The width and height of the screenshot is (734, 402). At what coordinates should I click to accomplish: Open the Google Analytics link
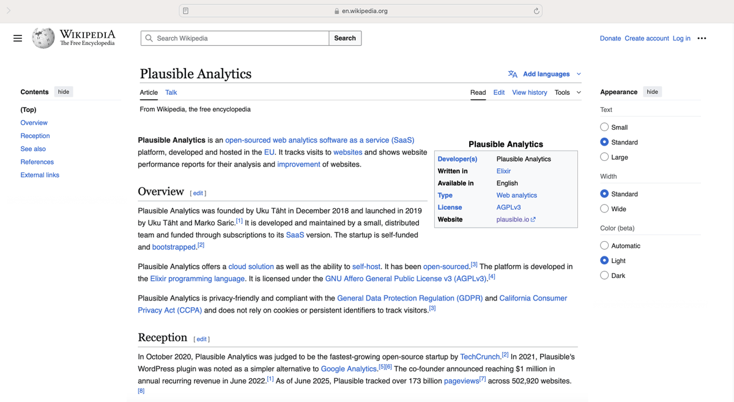[x=349, y=369]
